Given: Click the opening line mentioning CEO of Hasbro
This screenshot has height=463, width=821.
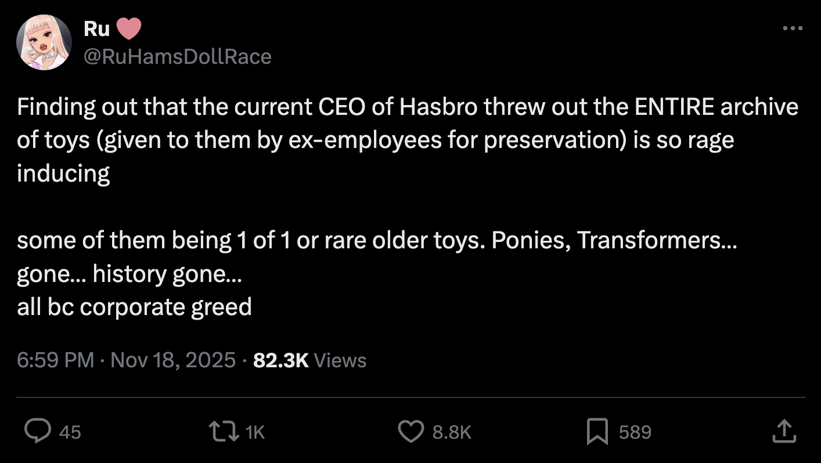Looking at the screenshot, I should pos(406,107).
